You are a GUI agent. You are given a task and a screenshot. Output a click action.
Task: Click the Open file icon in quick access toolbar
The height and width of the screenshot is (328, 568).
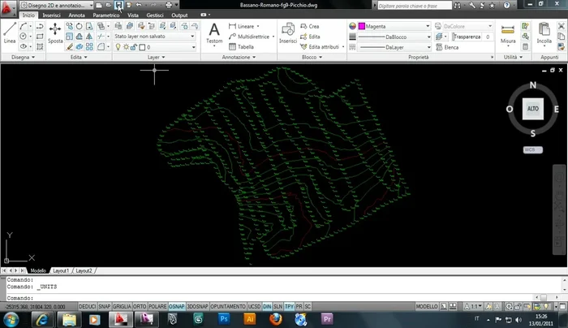109,5
